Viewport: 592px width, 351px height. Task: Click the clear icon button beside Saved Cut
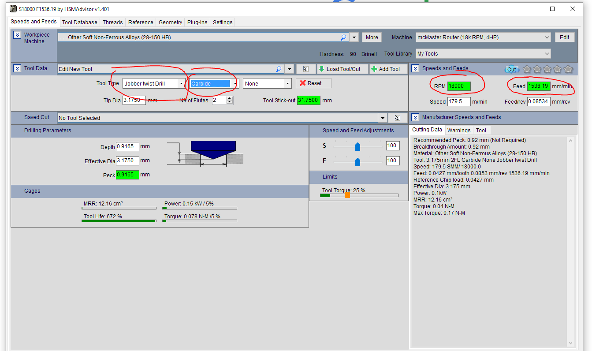point(397,118)
